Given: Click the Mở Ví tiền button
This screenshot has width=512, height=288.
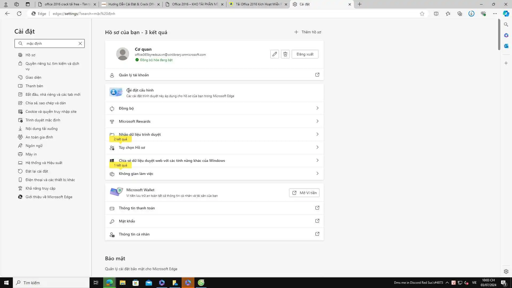Looking at the screenshot, I should 304,193.
